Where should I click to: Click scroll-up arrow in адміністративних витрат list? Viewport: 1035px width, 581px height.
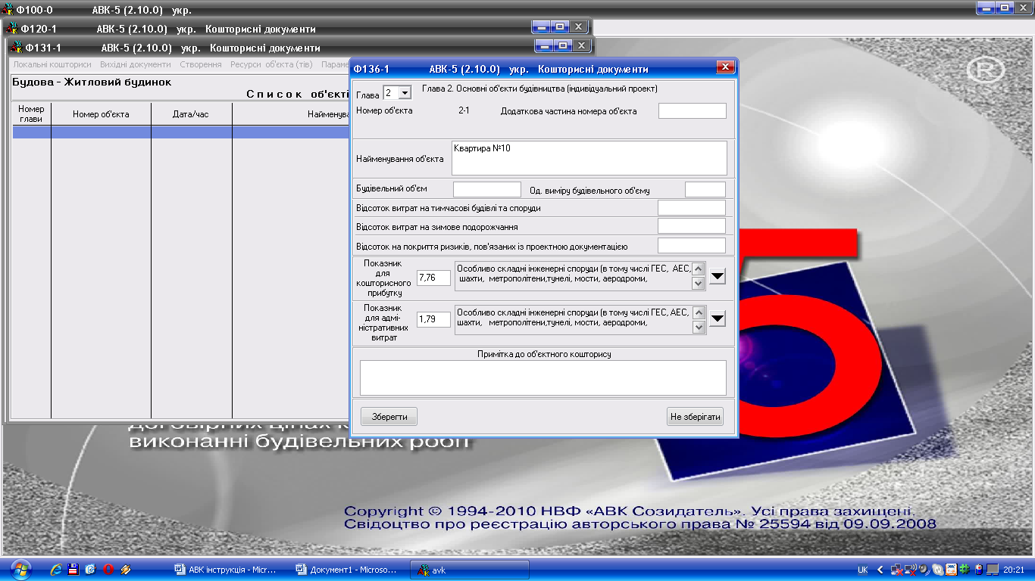tap(699, 312)
